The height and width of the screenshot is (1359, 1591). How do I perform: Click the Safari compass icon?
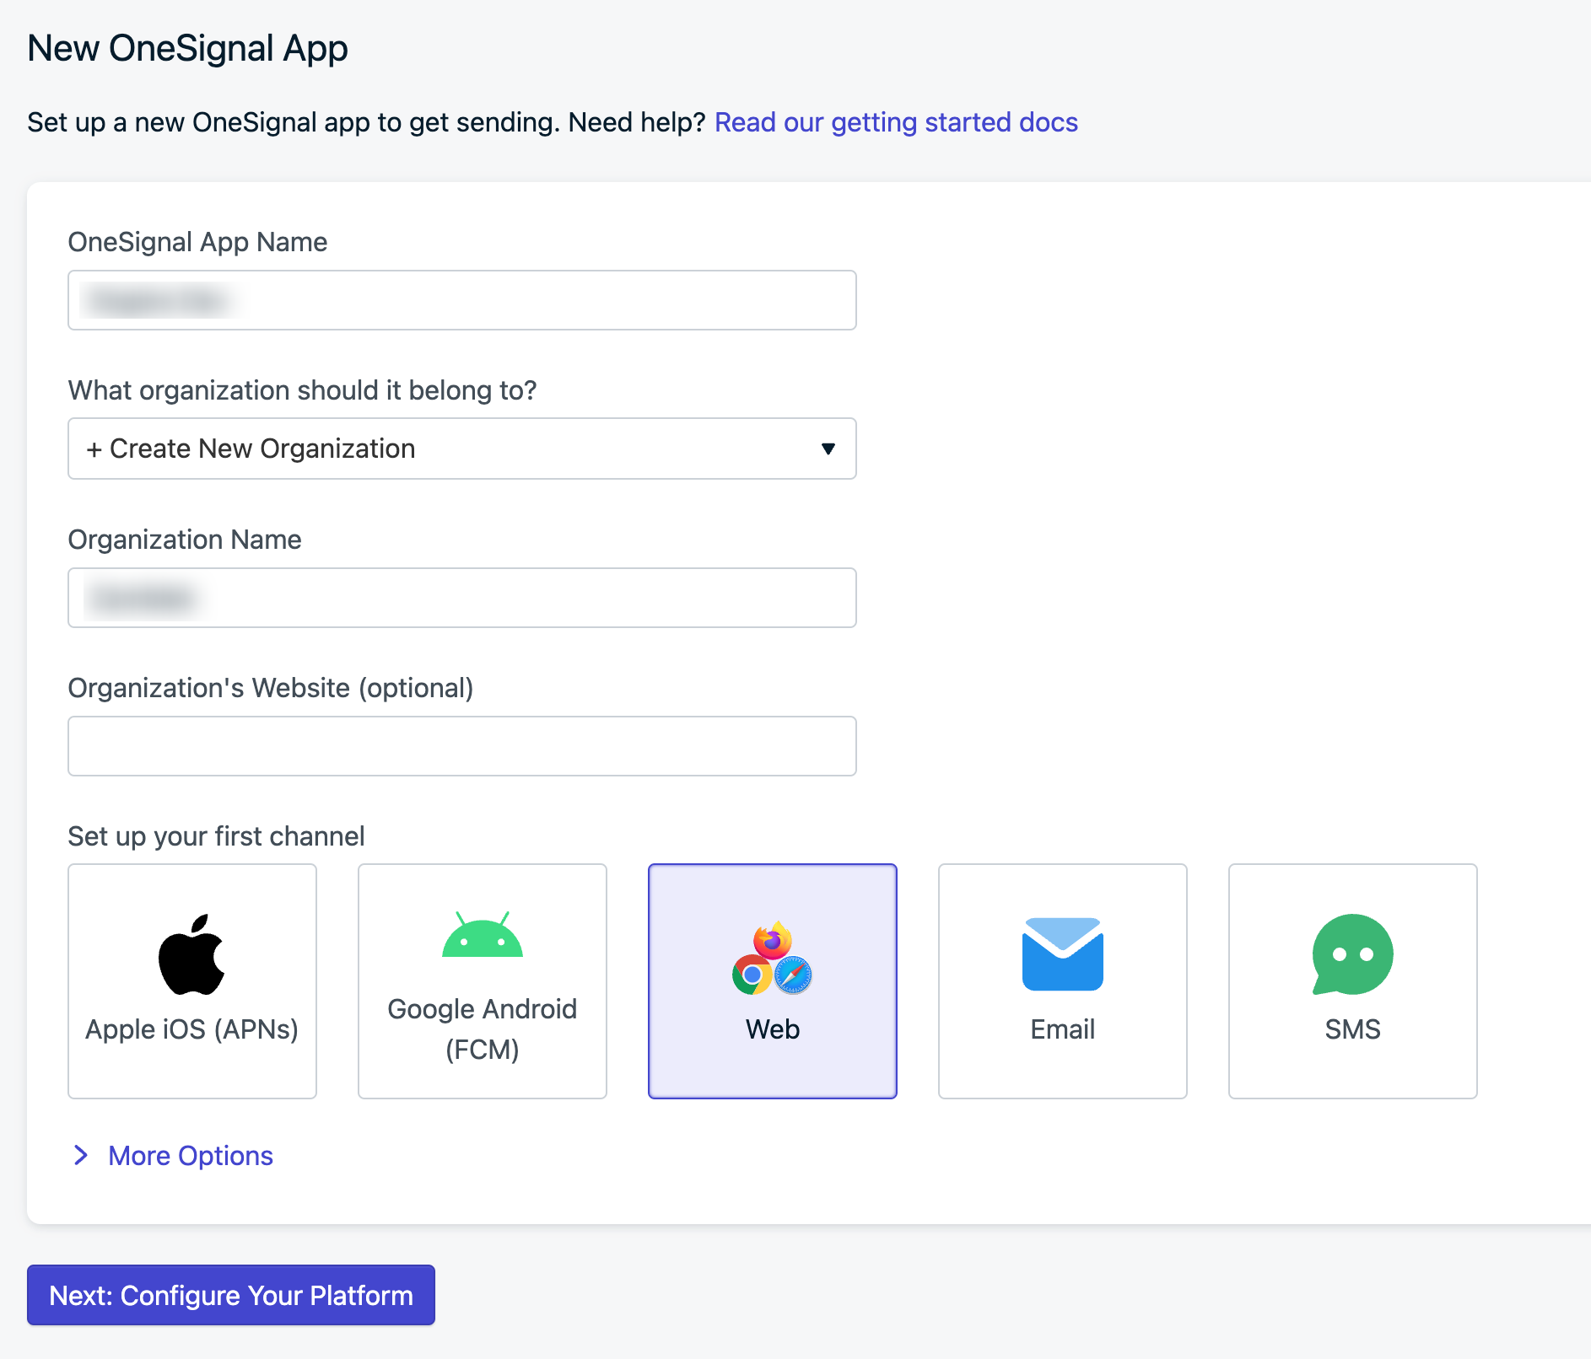[x=793, y=975]
